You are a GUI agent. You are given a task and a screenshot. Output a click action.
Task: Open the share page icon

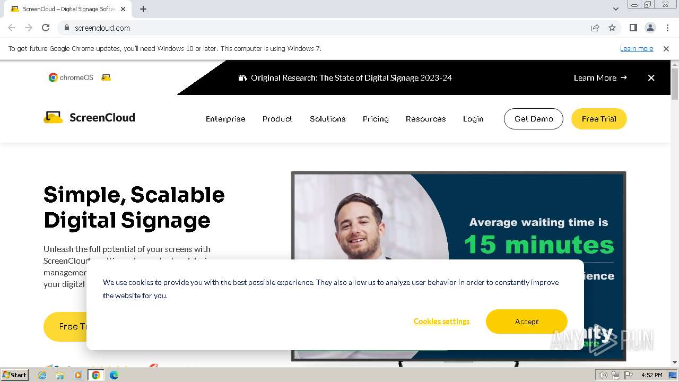(x=595, y=28)
